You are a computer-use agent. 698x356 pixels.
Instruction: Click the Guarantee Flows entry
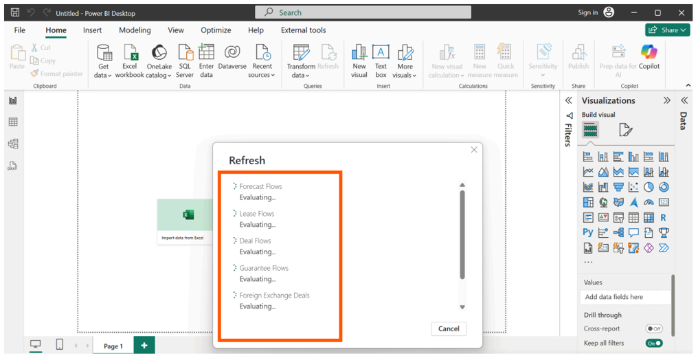point(264,268)
